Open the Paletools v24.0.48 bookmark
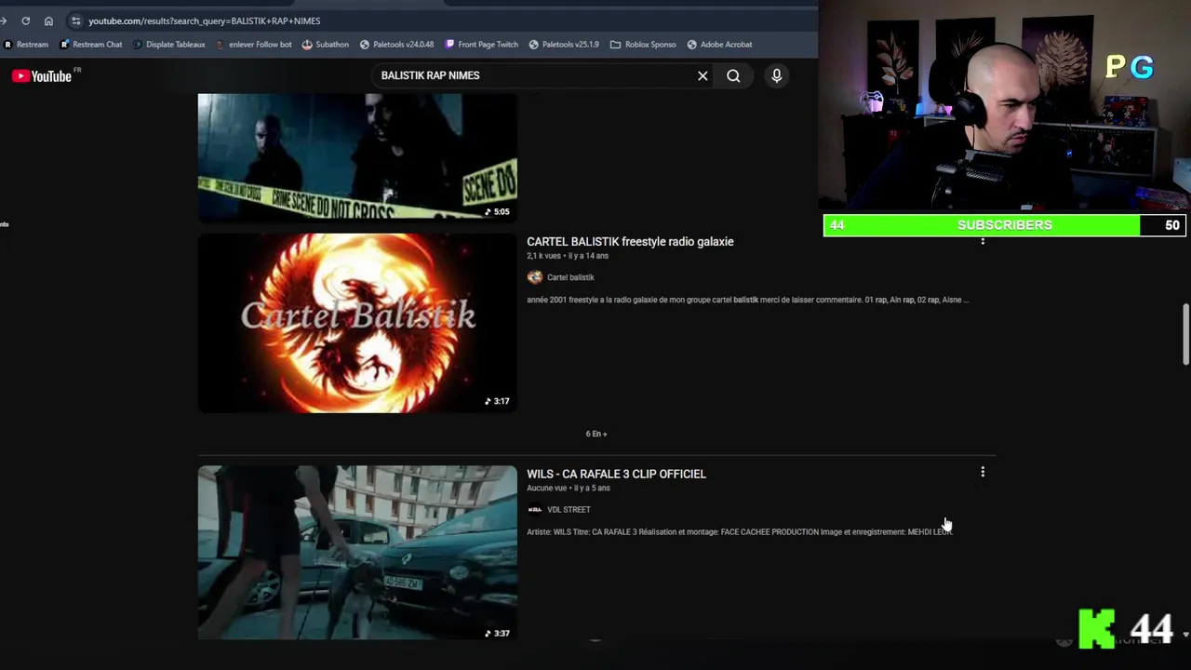 click(397, 44)
